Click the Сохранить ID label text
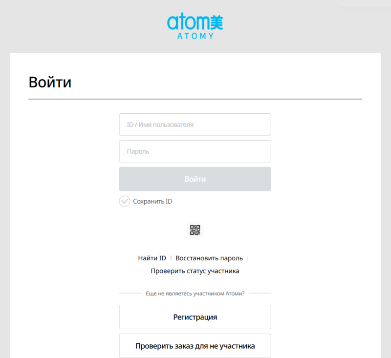The width and height of the screenshot is (391, 358). point(152,201)
